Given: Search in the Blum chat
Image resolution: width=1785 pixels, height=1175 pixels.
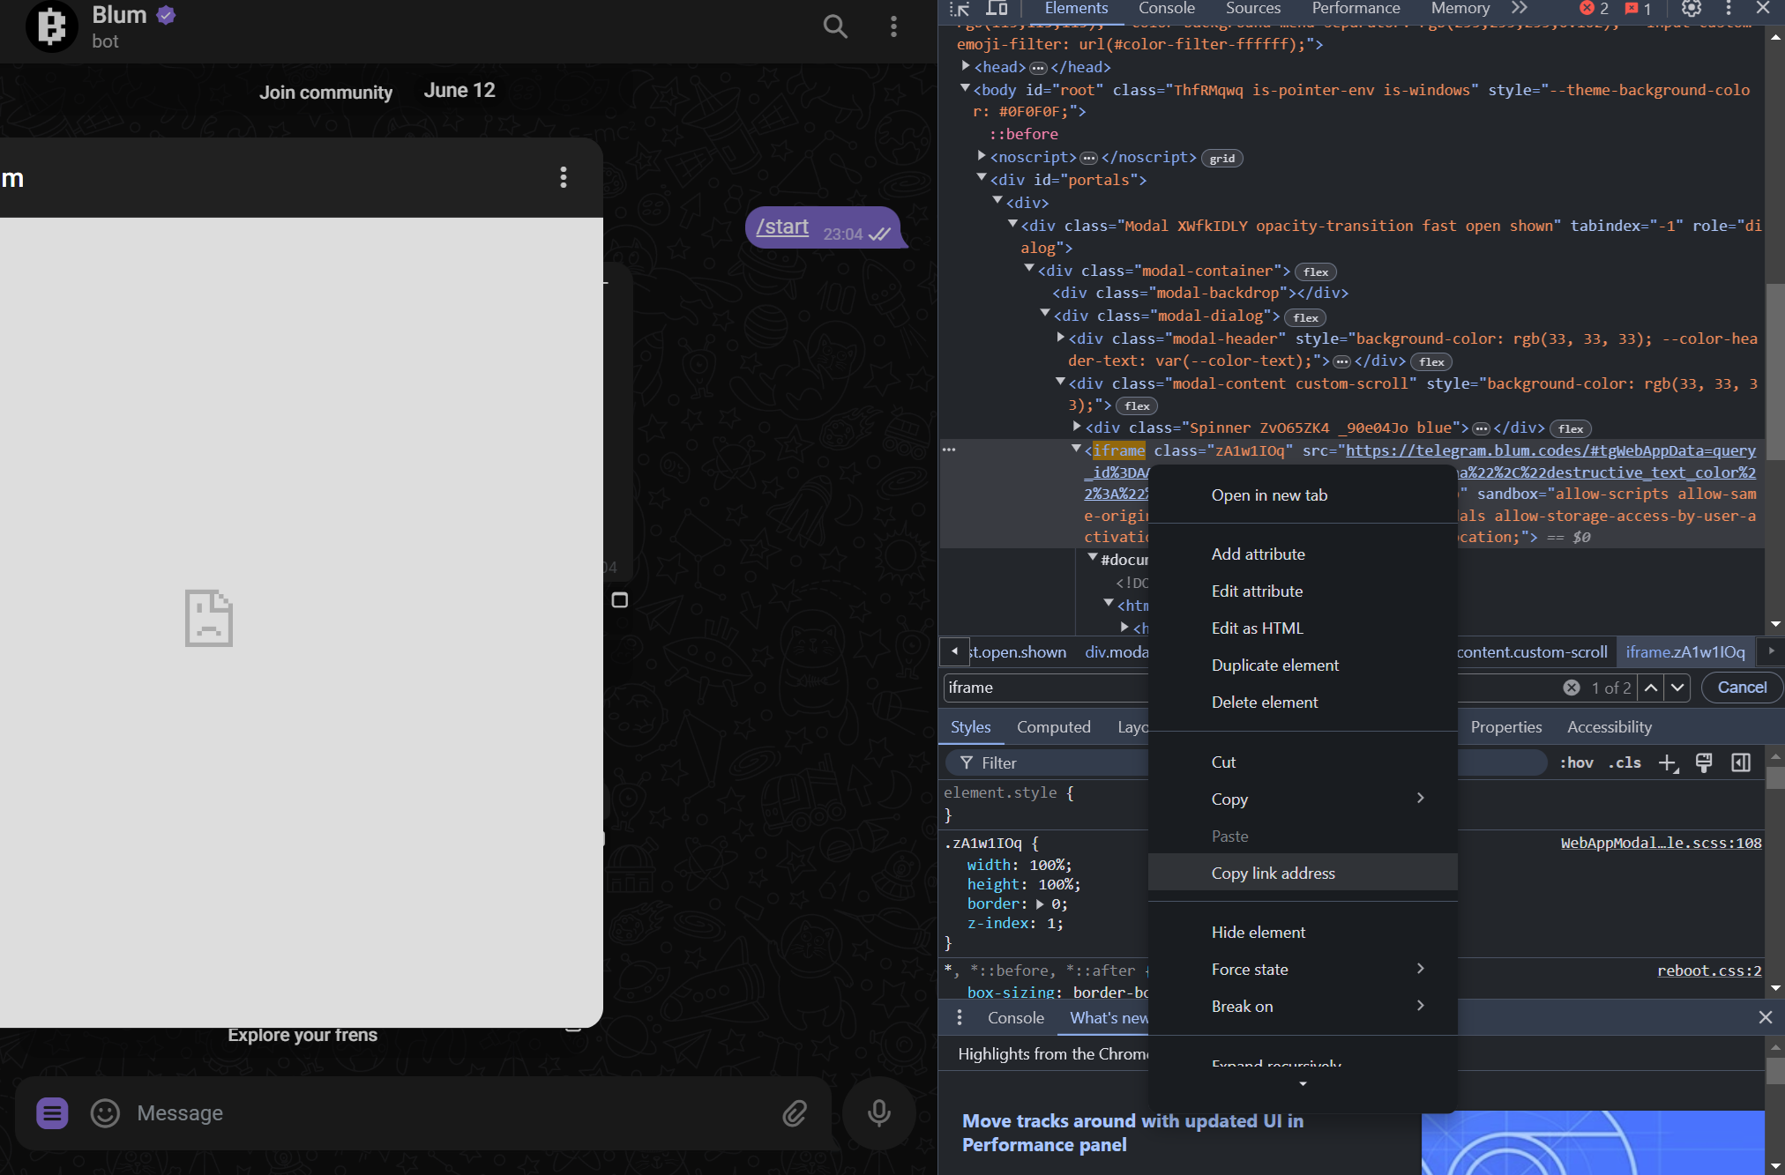Looking at the screenshot, I should [834, 26].
